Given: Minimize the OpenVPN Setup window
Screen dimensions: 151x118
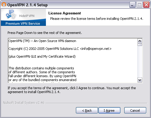Looking at the screenshot, I should pos(132,5).
